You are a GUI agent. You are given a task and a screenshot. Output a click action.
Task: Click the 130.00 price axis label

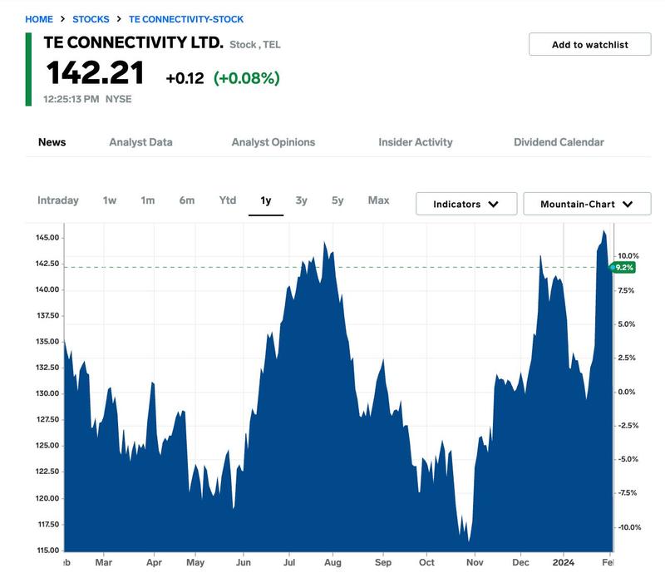47,393
